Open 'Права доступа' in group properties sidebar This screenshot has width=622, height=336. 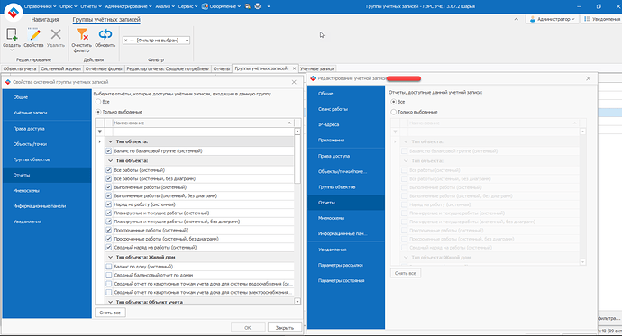[47, 129]
